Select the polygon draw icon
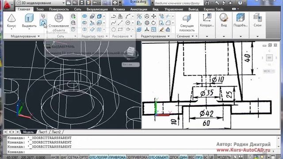 tap(113, 30)
